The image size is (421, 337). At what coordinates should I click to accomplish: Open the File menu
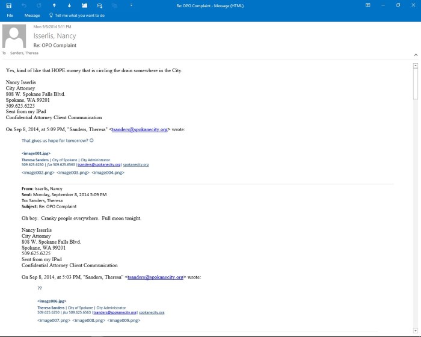10,15
